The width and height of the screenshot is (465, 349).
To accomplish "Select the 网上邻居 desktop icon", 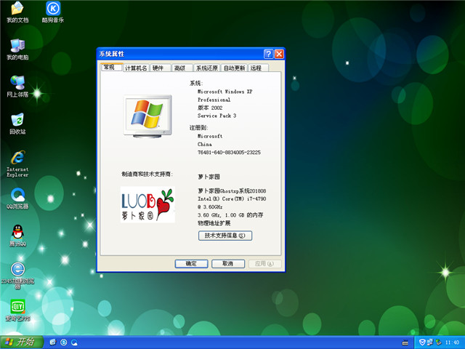I will pos(17,87).
